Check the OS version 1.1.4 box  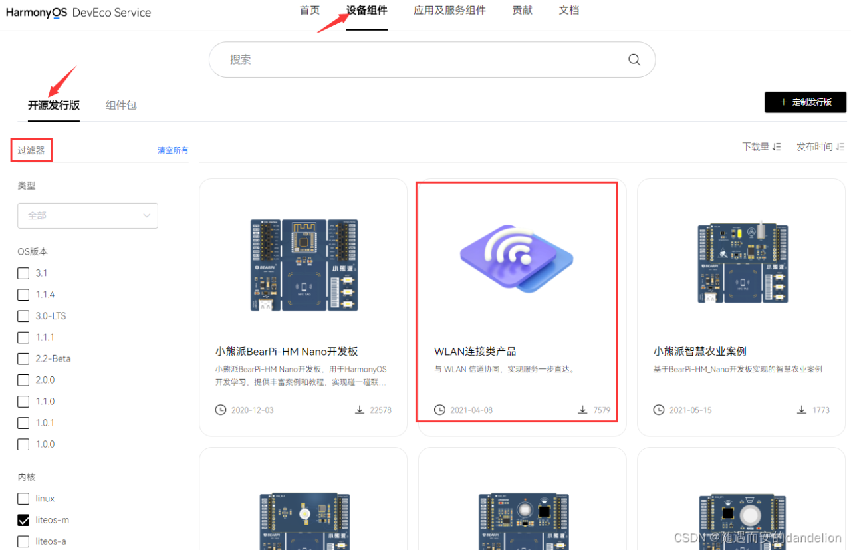pos(23,295)
